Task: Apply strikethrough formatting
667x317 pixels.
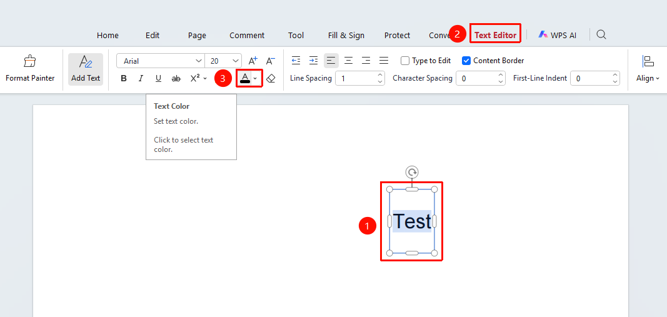Action: click(176, 78)
